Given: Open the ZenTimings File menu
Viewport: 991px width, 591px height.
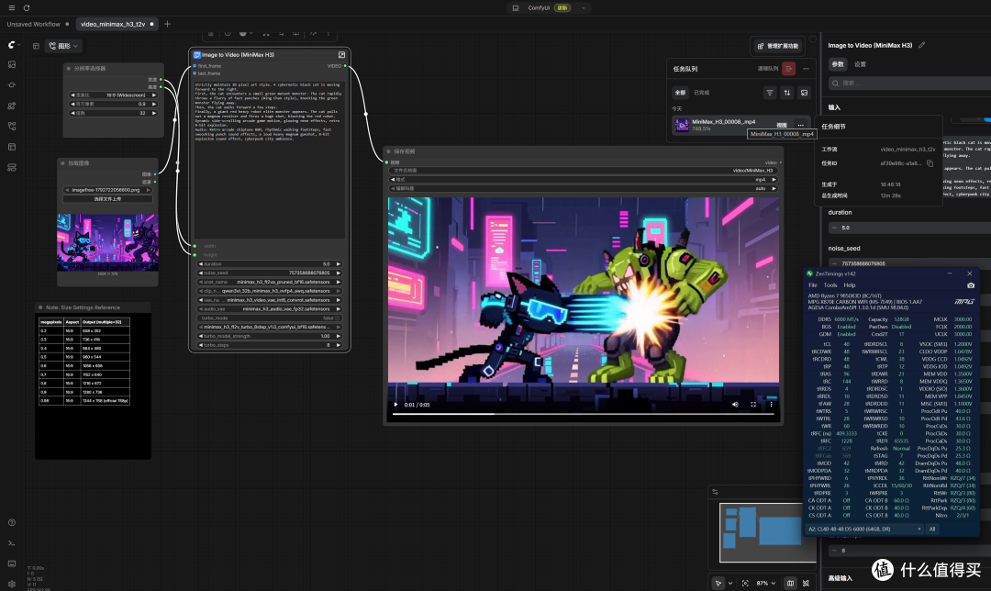Looking at the screenshot, I should 813,285.
